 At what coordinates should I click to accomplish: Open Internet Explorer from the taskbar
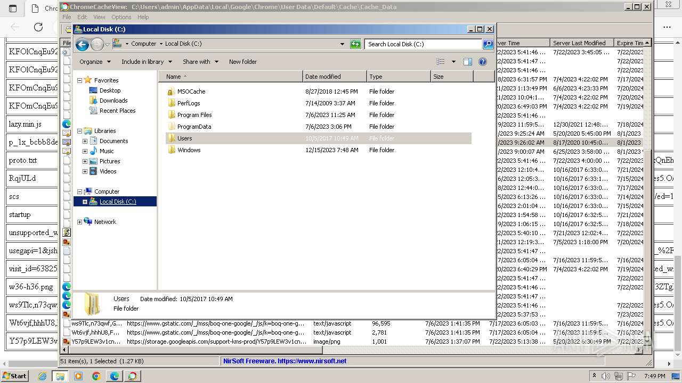(43, 376)
